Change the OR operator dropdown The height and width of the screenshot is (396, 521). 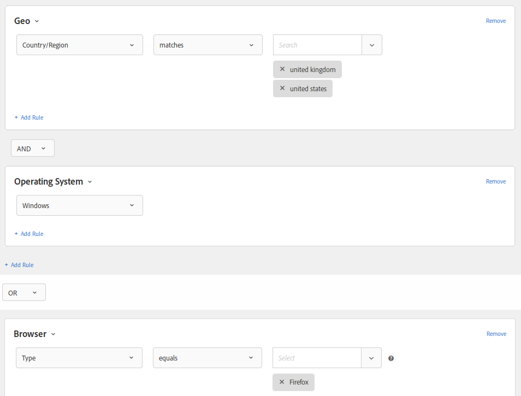(24, 292)
